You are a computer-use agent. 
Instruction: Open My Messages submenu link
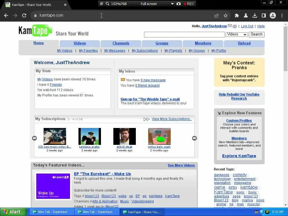pyautogui.click(x=115, y=51)
